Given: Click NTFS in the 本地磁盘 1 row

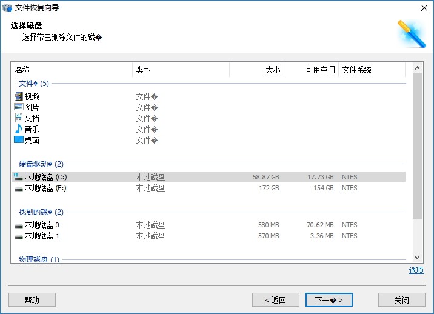Looking at the screenshot, I should pos(350,236).
